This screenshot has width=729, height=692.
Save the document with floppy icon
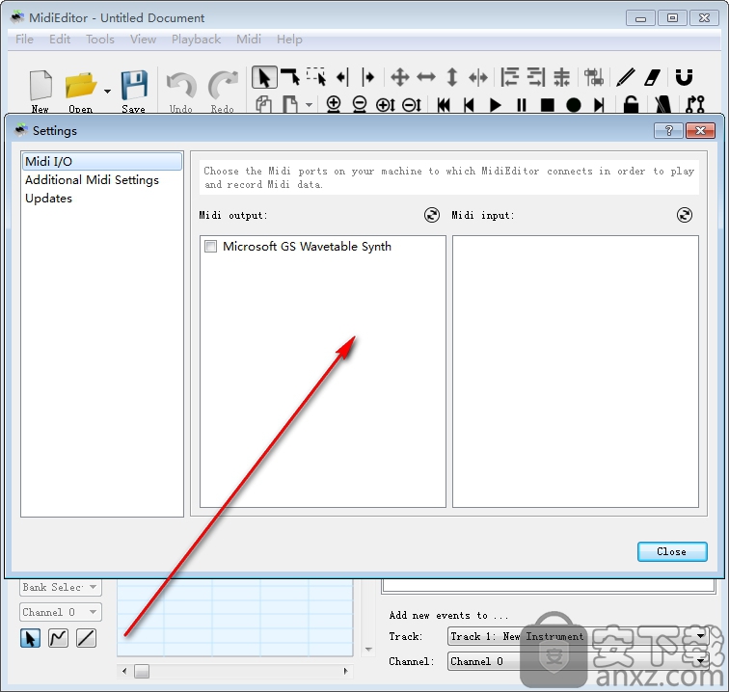pyautogui.click(x=134, y=92)
